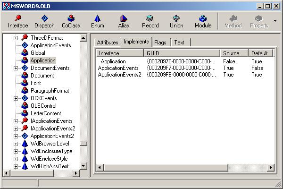
Task: Click the tree's horizontal scrollbar thumb
Action: point(32,173)
